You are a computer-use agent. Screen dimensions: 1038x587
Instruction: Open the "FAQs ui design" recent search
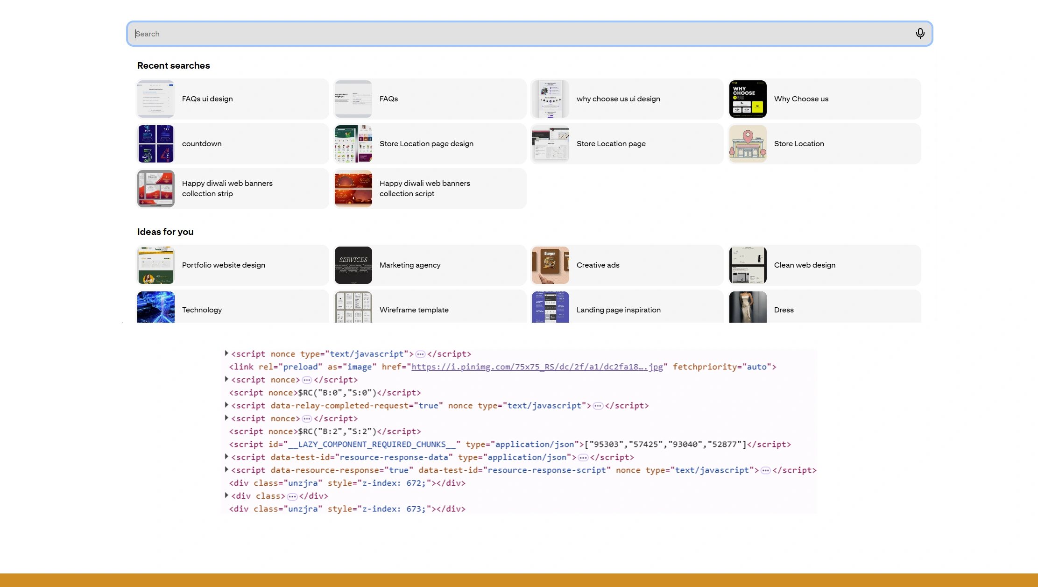point(232,99)
